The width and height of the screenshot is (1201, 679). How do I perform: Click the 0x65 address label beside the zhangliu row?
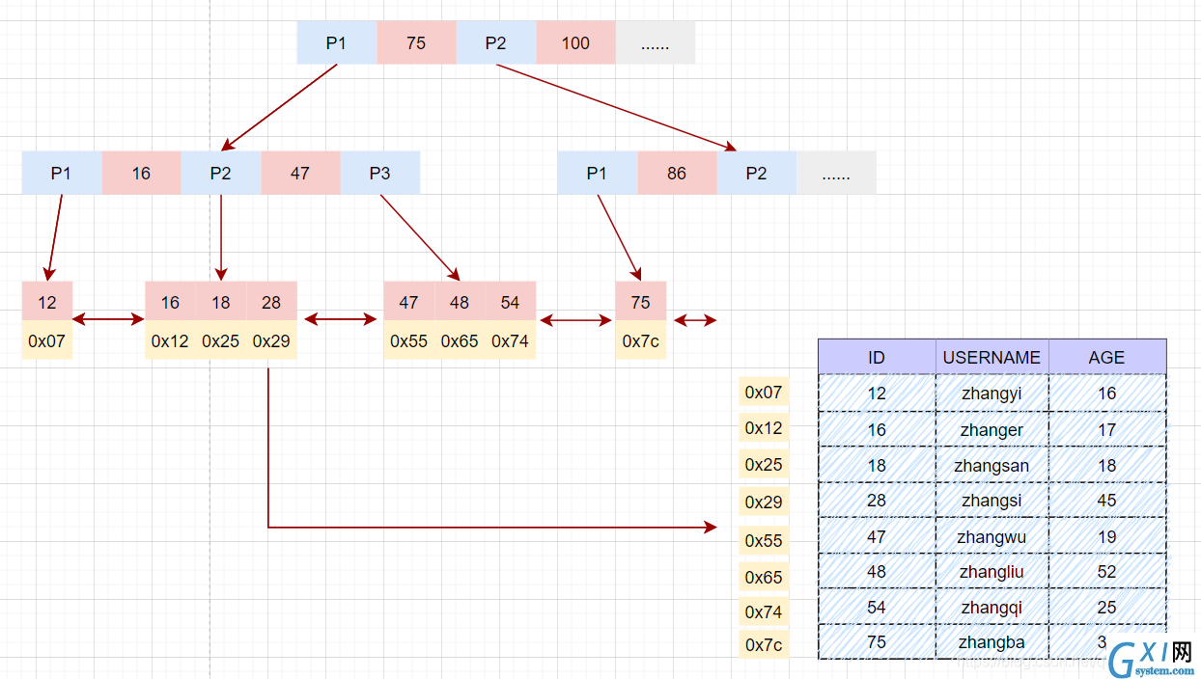[x=764, y=577]
